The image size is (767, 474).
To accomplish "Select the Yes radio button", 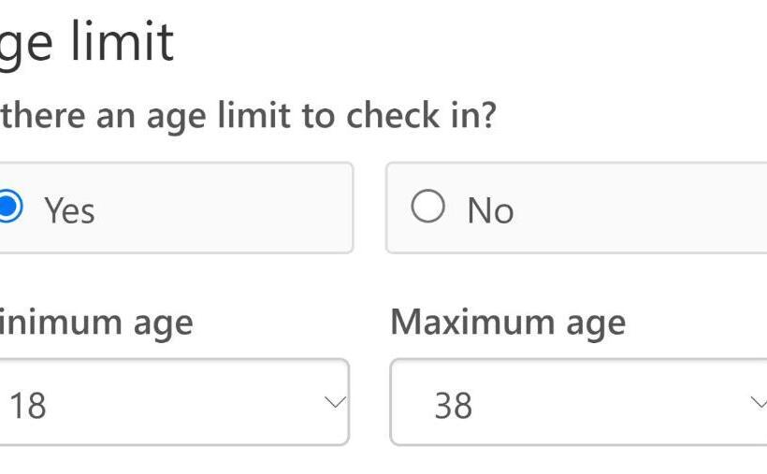I will click(x=7, y=208).
